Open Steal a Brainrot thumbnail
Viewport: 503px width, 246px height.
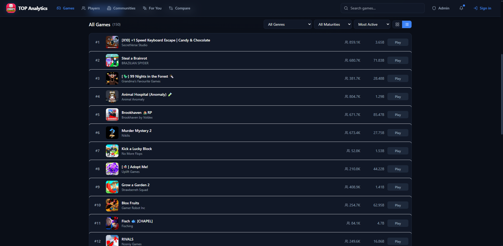112,60
